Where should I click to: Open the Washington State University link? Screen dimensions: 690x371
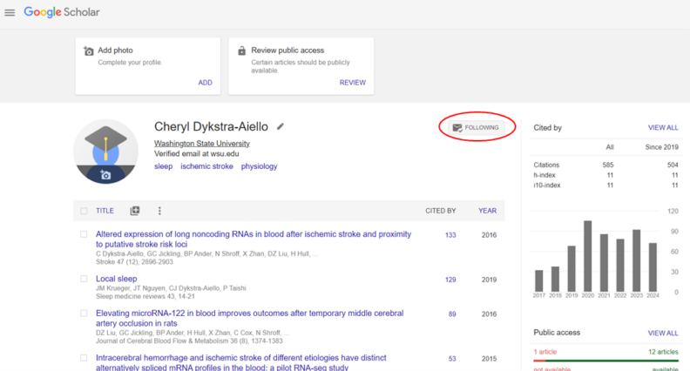click(201, 144)
